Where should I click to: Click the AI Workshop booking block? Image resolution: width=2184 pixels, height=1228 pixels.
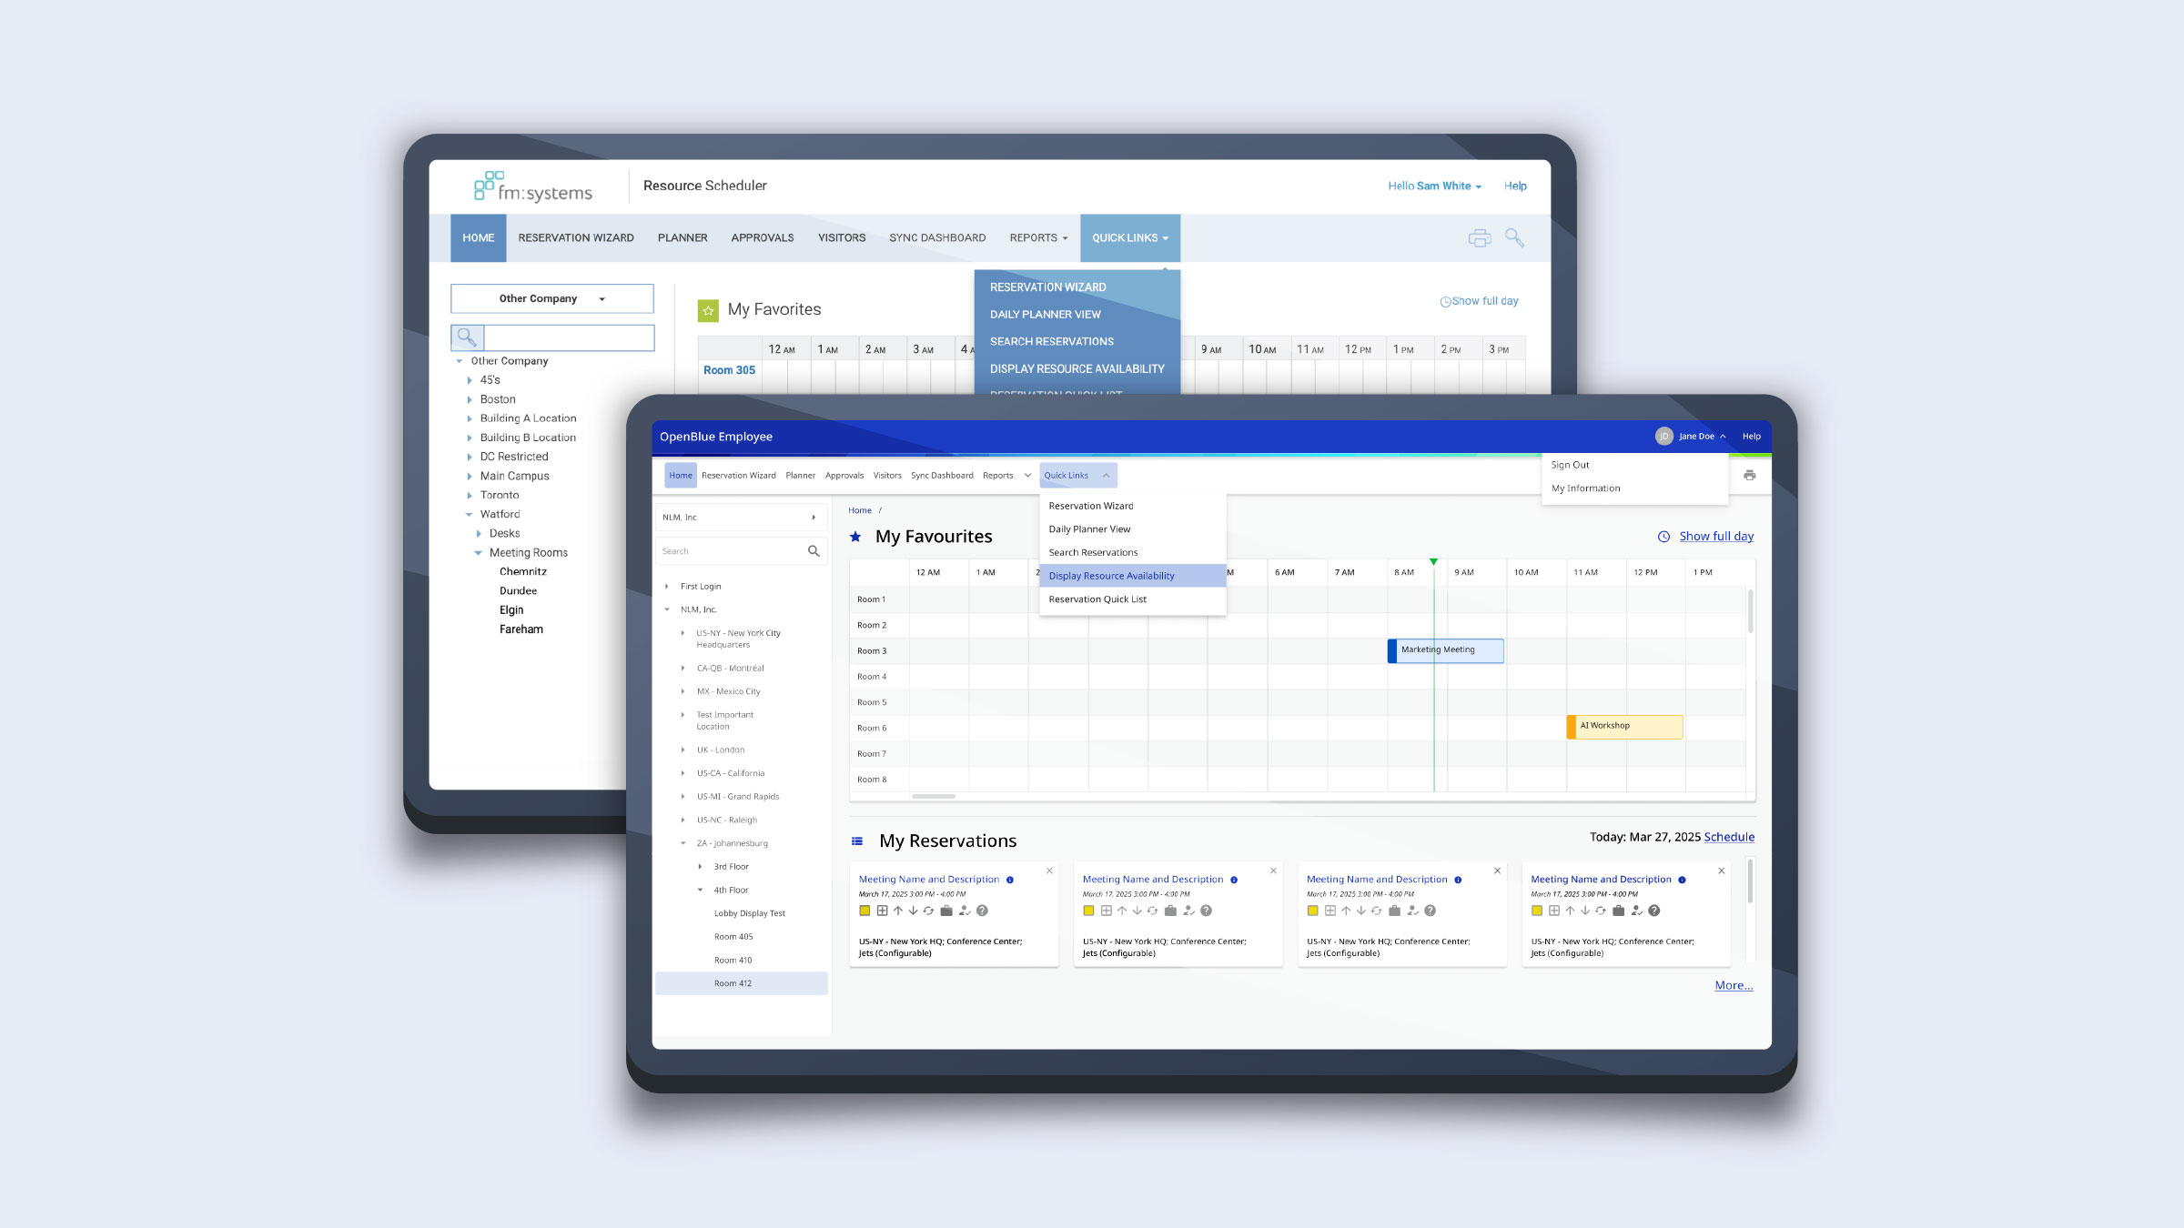[x=1624, y=727]
